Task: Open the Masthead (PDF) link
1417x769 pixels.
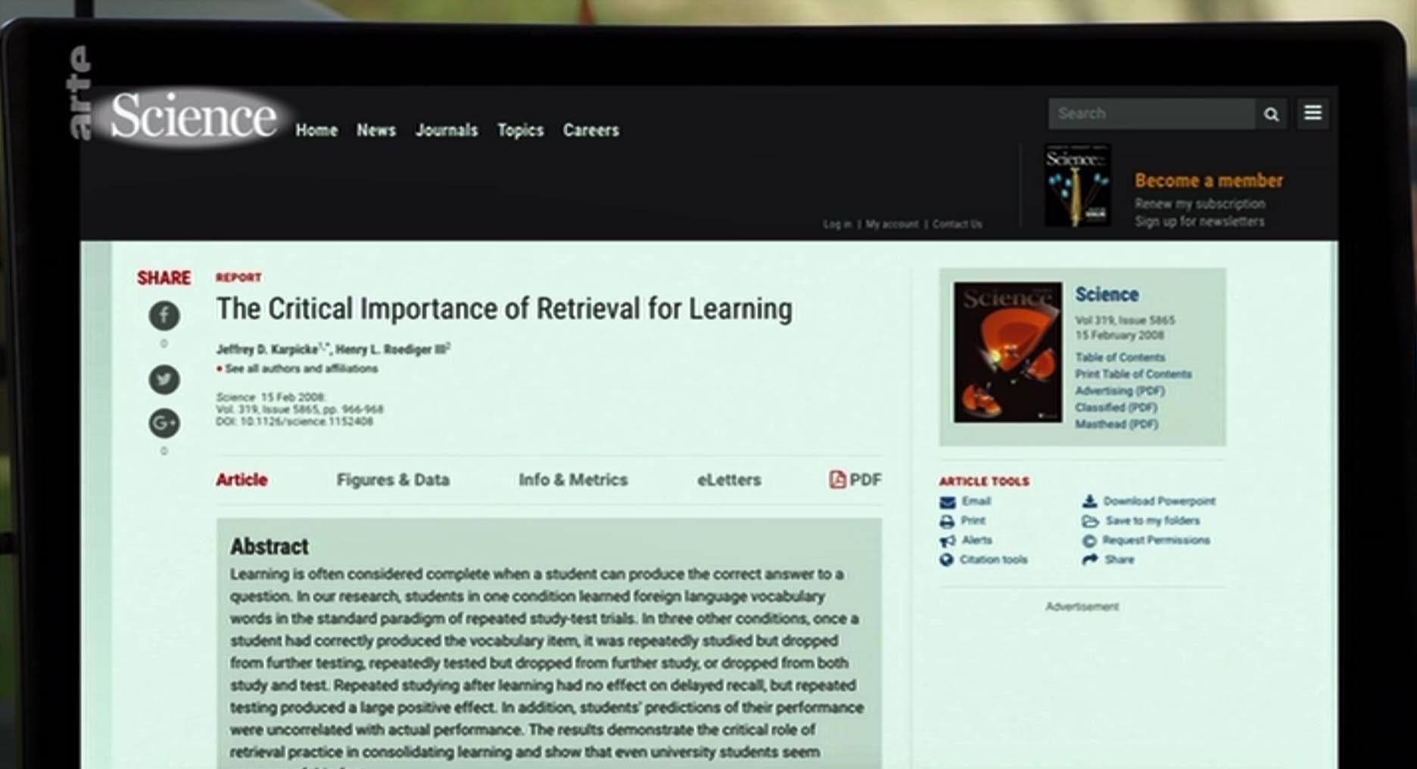Action: pyautogui.click(x=1116, y=424)
